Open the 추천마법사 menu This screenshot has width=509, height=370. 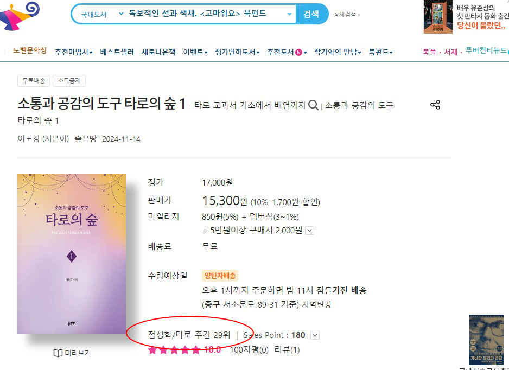pyautogui.click(x=73, y=52)
